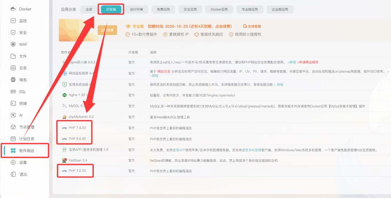Image resolution: width=391 pixels, height=198 pixels.
Task: Open the 在线客服 link
Action: (x=255, y=26)
